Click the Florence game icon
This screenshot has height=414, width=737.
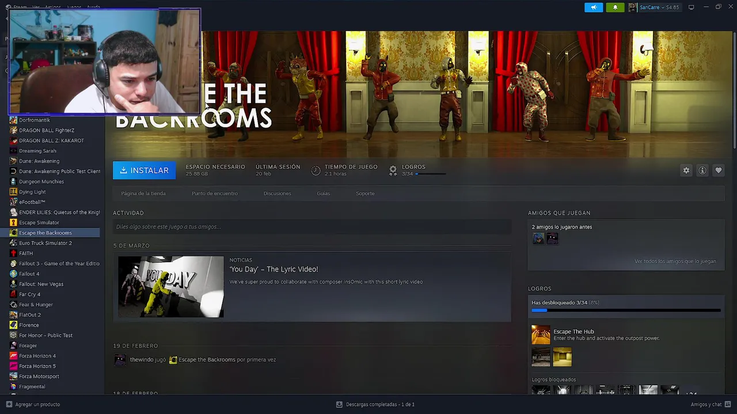(13, 325)
